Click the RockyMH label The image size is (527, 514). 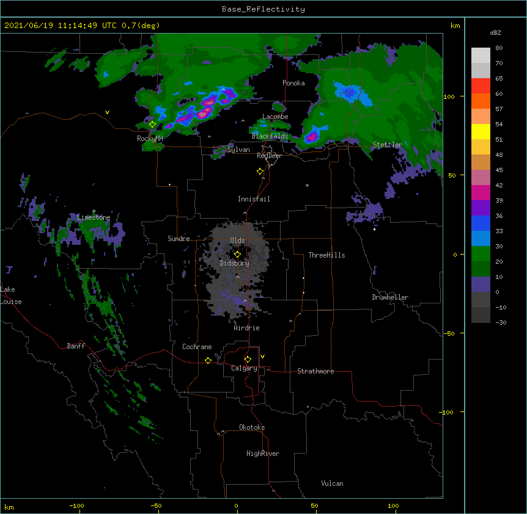click(x=150, y=139)
